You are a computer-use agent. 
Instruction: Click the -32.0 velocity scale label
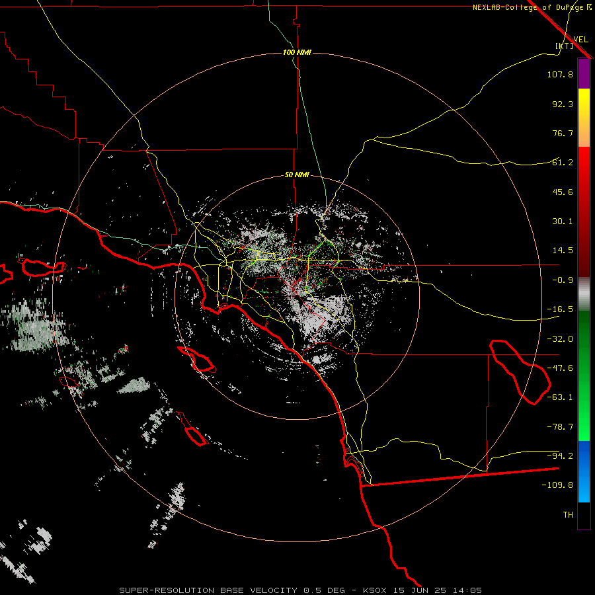560,339
